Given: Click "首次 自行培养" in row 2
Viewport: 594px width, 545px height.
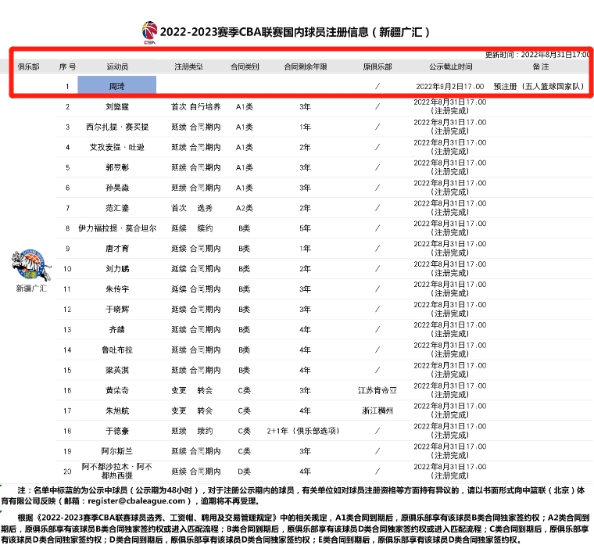Looking at the screenshot, I should (x=195, y=107).
